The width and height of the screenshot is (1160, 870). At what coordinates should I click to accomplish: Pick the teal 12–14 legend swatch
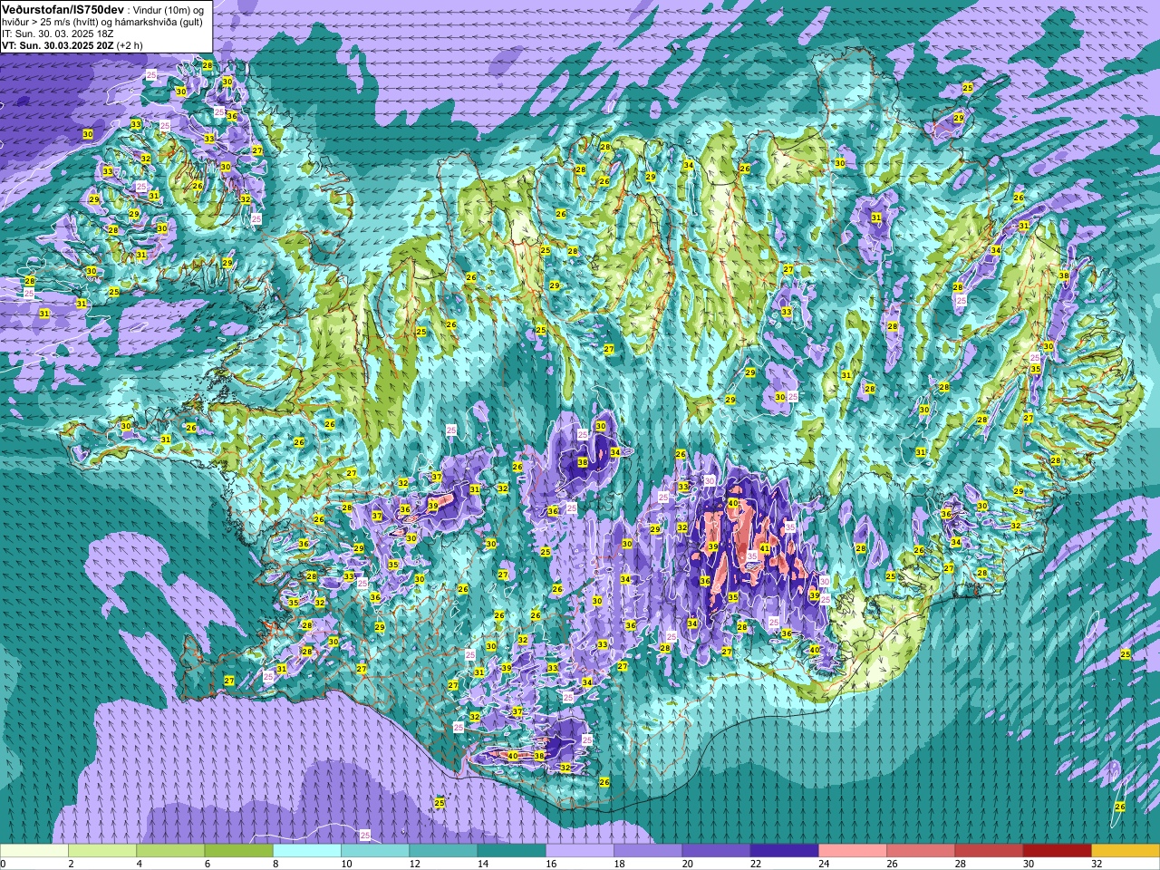tap(443, 851)
